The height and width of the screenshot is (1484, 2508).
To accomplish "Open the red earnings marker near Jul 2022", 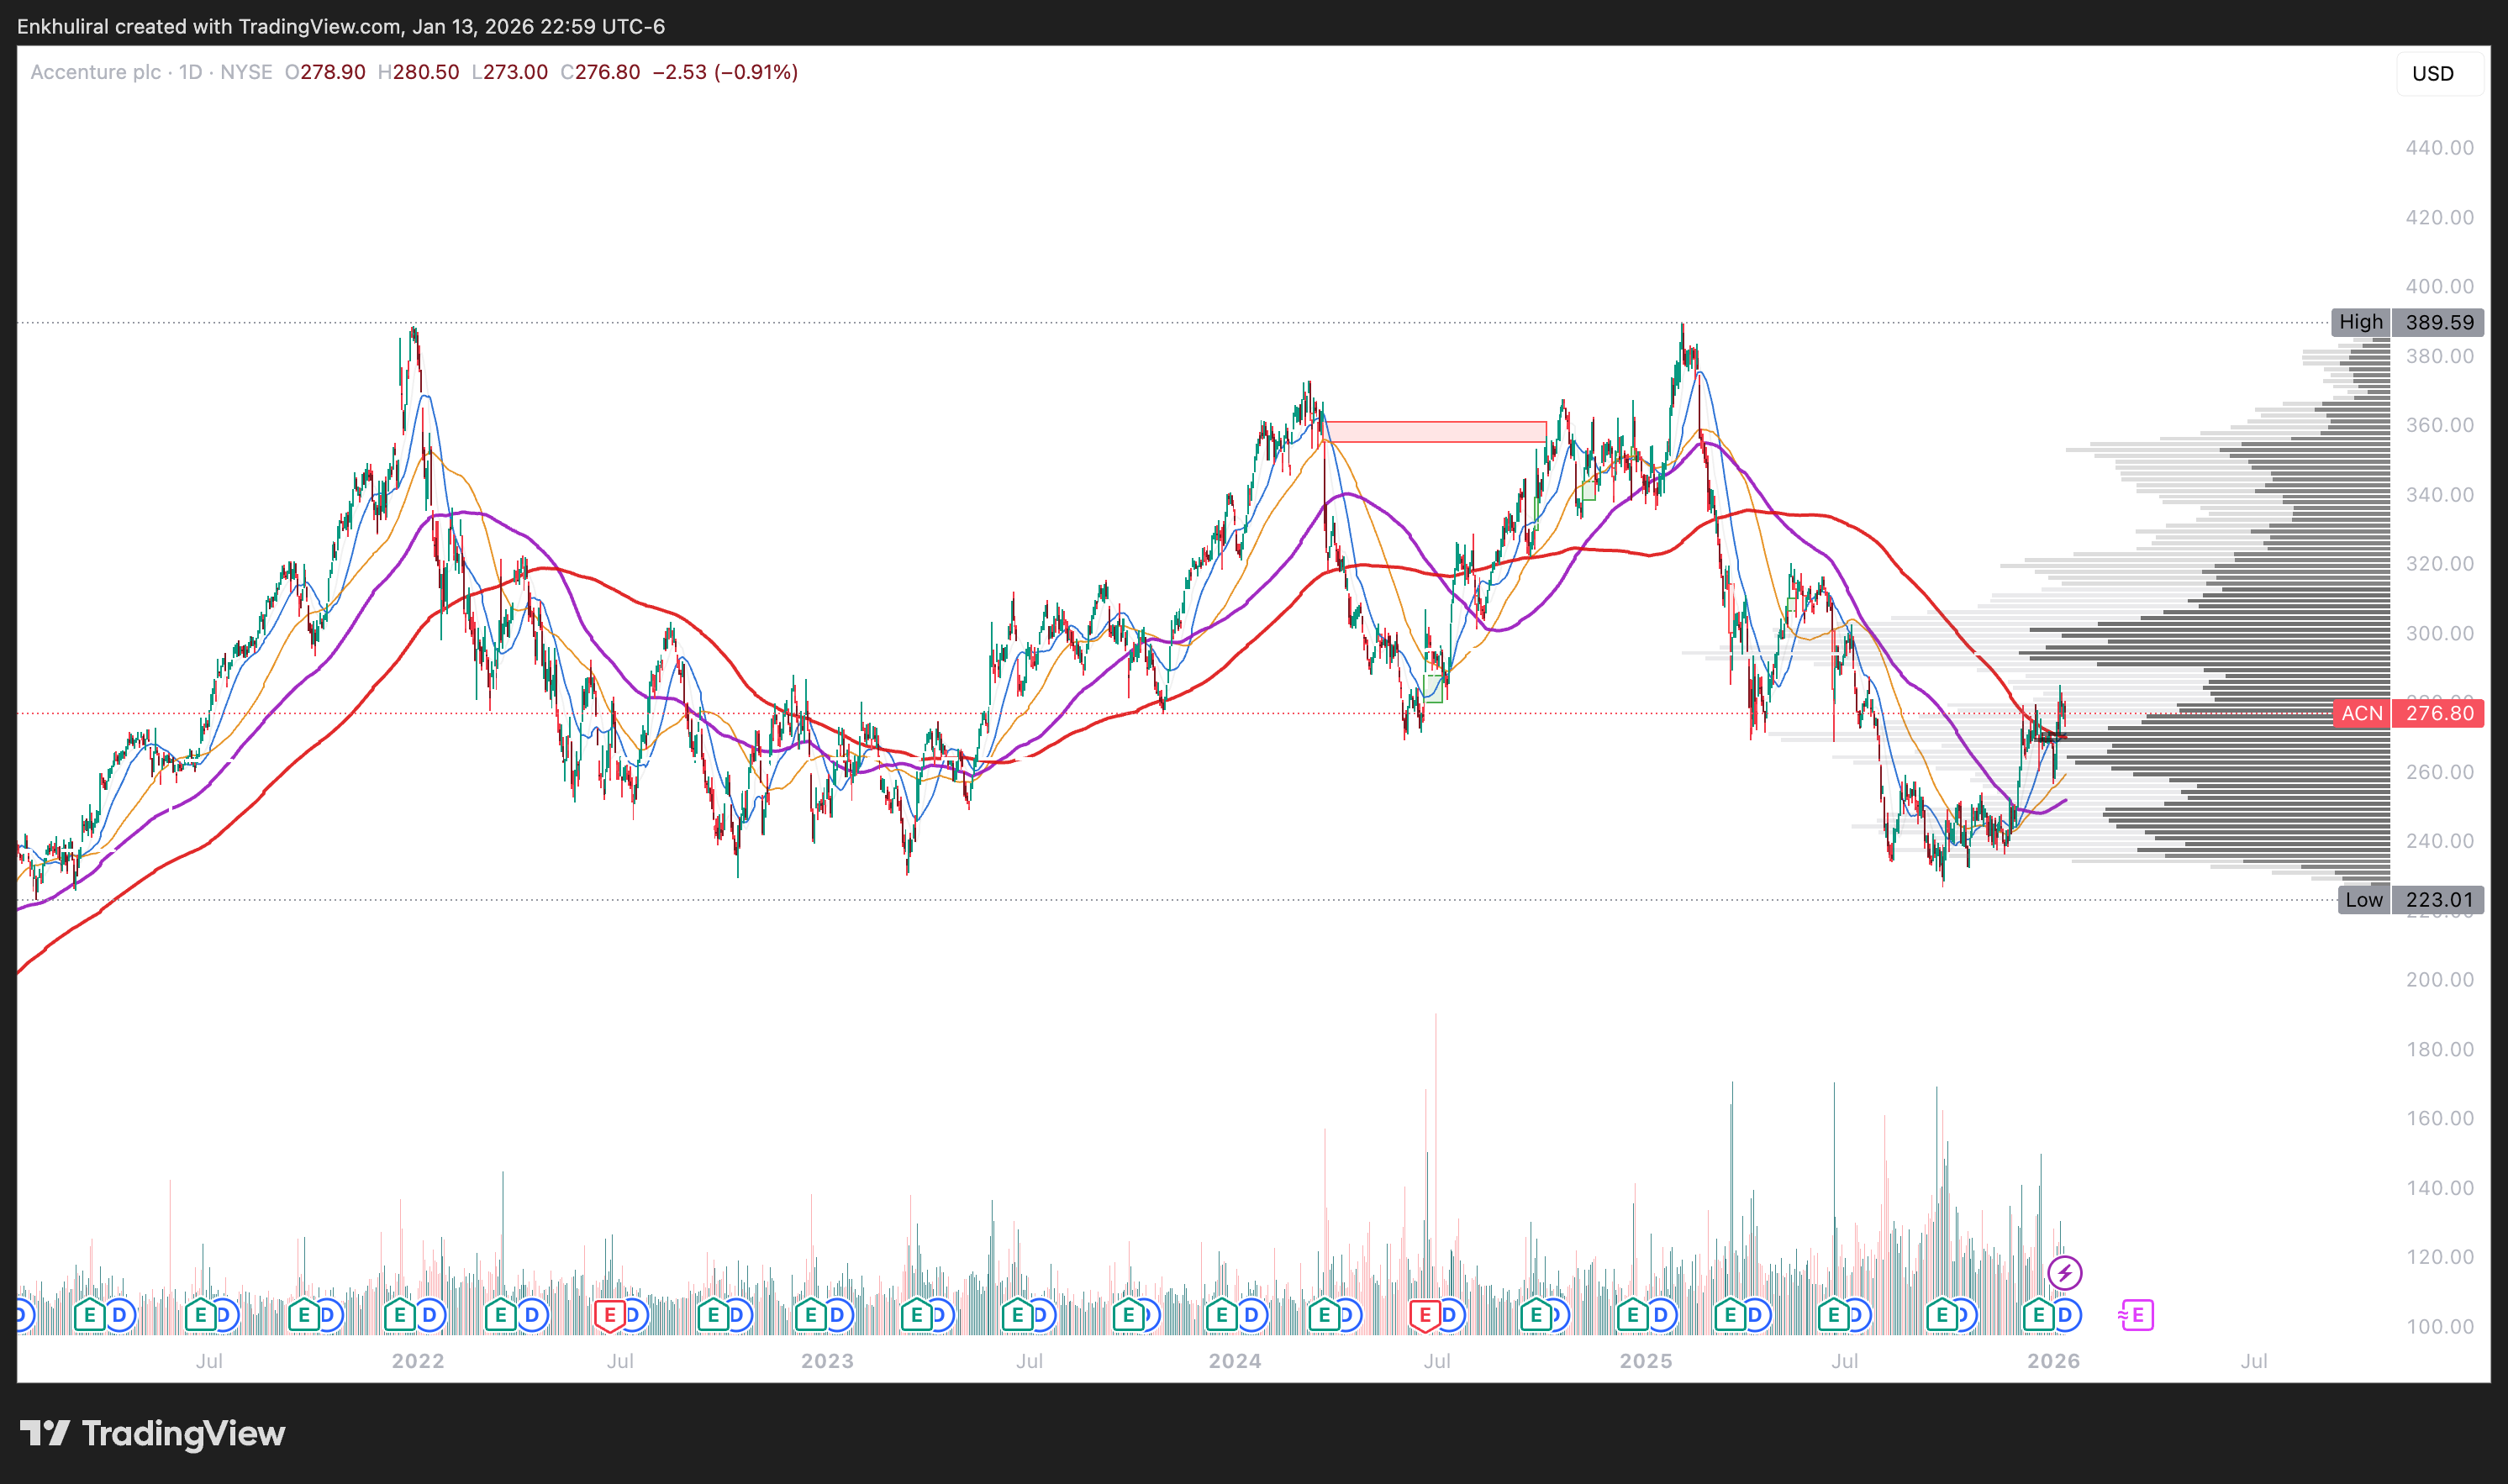I will coord(609,1315).
